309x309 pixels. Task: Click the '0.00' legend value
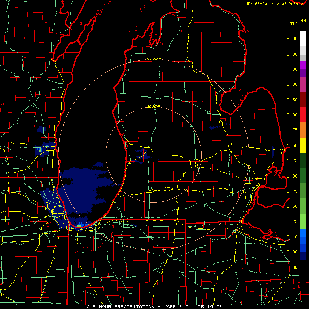(292, 252)
